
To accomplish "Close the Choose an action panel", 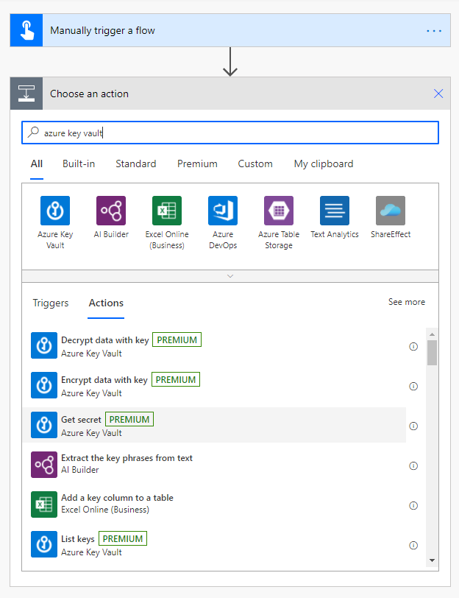I will 438,94.
